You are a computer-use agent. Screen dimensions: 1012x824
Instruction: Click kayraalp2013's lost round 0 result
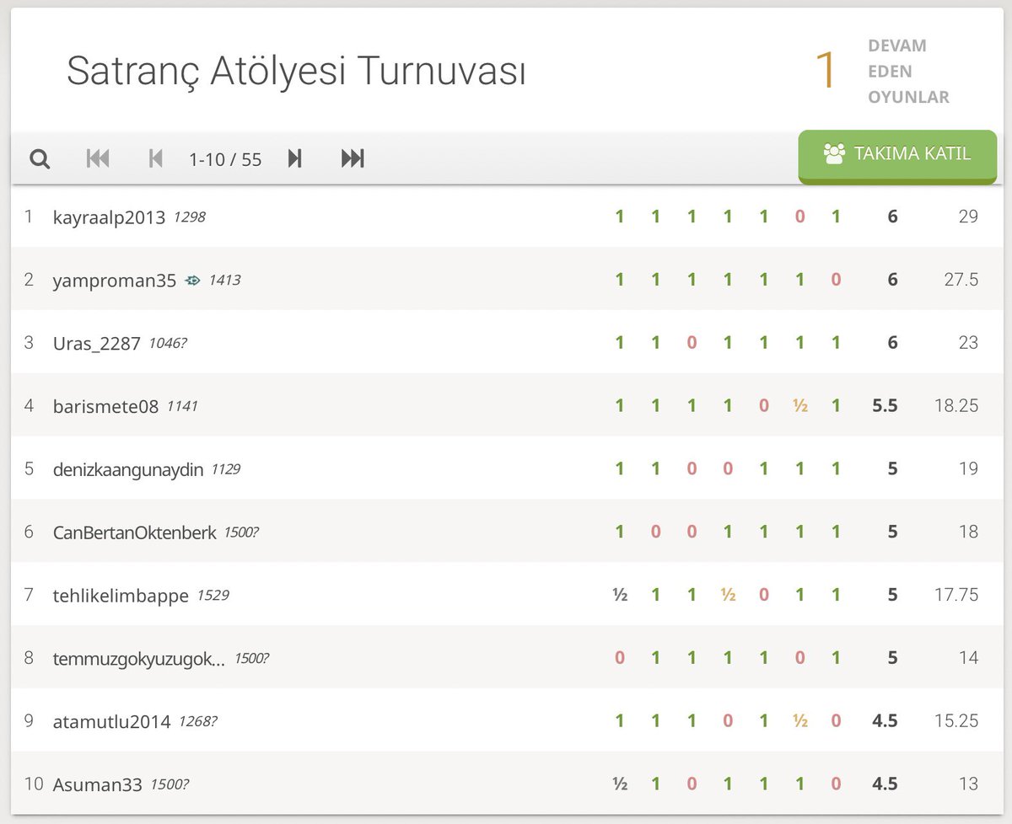click(799, 217)
